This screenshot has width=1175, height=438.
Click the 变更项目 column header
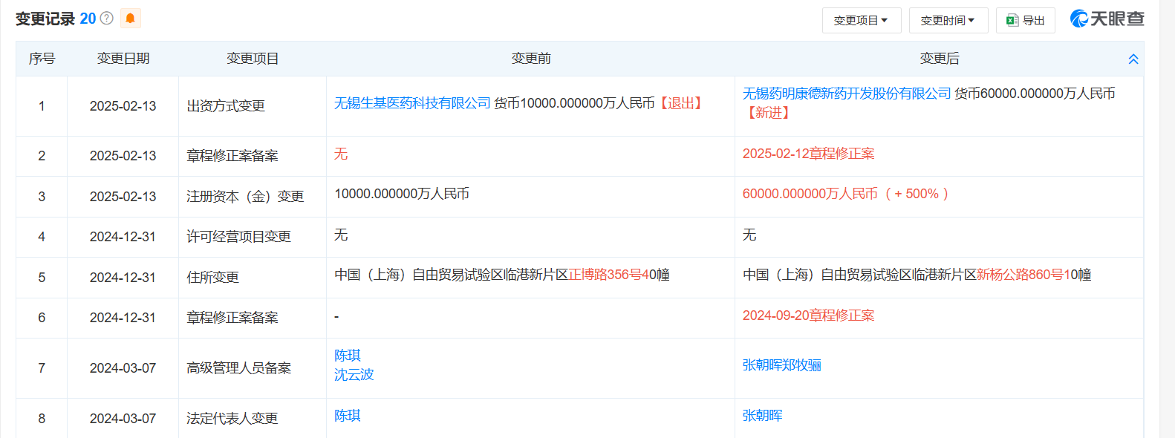[253, 59]
